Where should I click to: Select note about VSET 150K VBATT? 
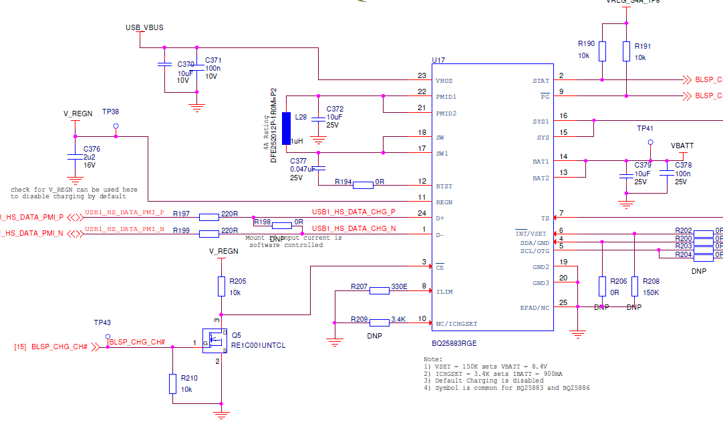[x=486, y=367]
